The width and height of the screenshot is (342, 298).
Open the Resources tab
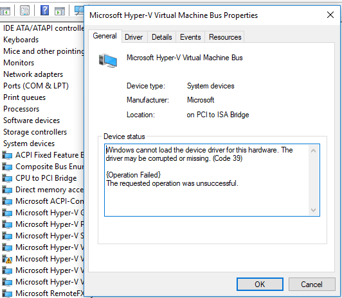[x=225, y=37]
